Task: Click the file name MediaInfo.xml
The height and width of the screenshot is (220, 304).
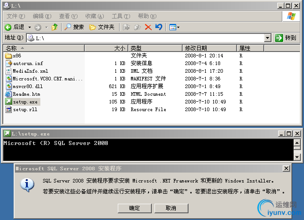Action: click(30, 71)
